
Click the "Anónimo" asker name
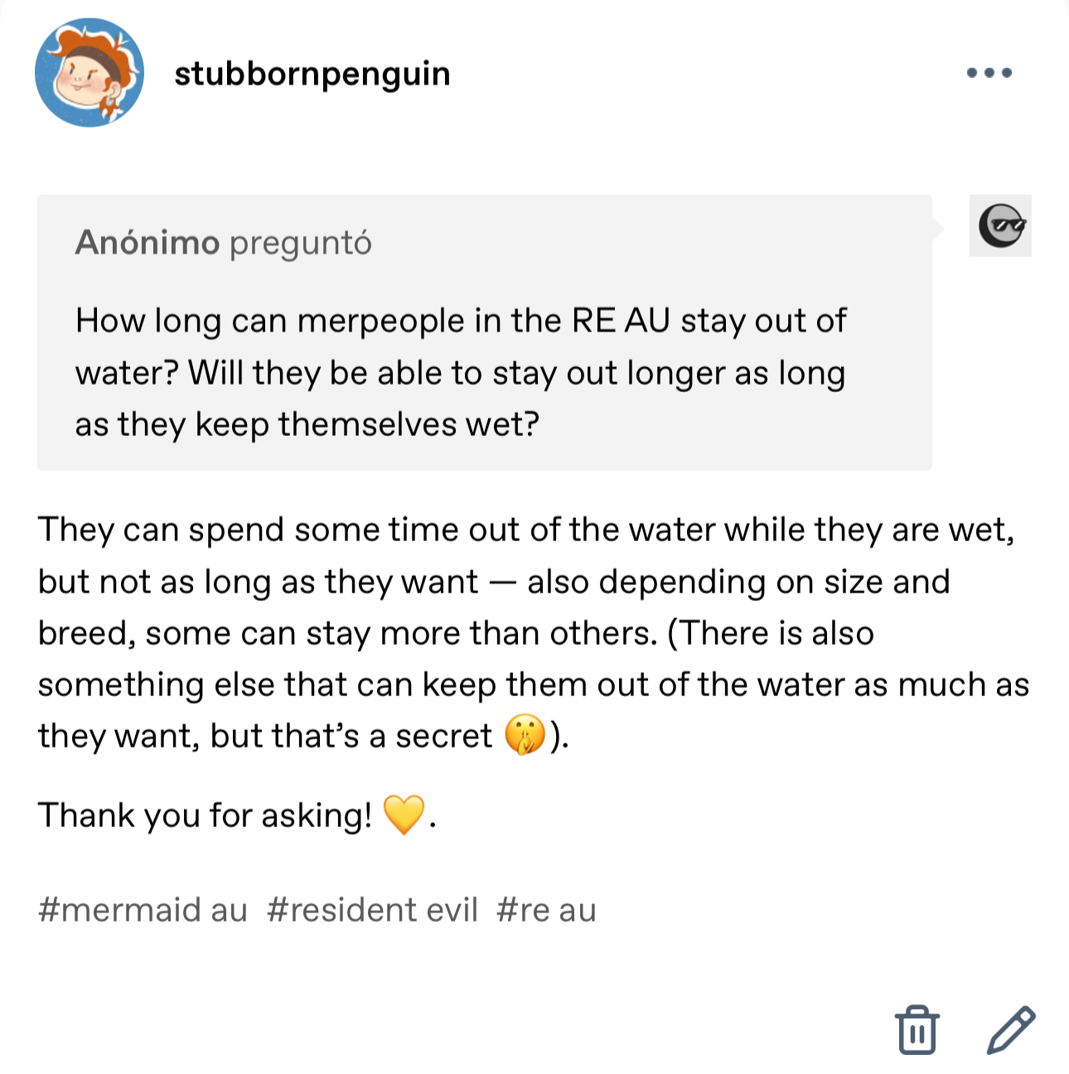[x=147, y=243]
